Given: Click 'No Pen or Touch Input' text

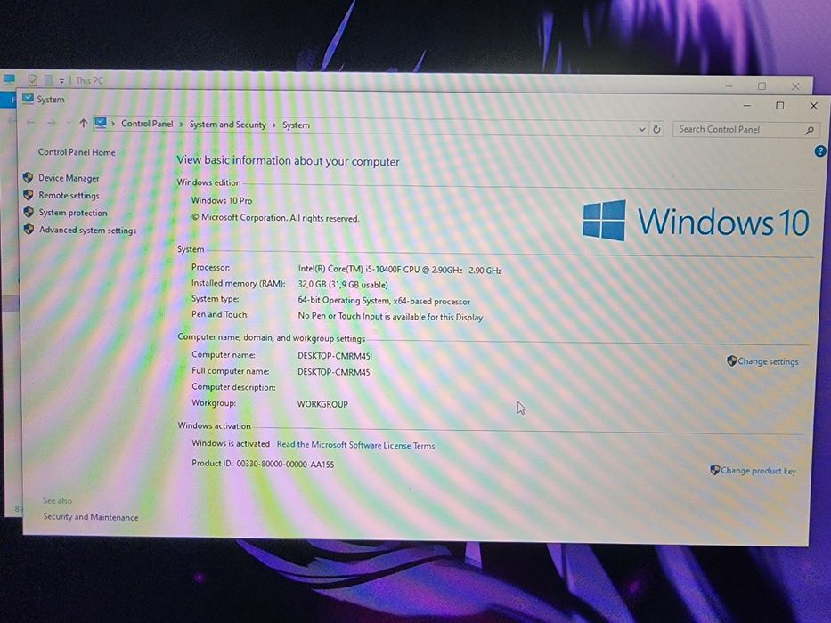Looking at the screenshot, I should 339,316.
